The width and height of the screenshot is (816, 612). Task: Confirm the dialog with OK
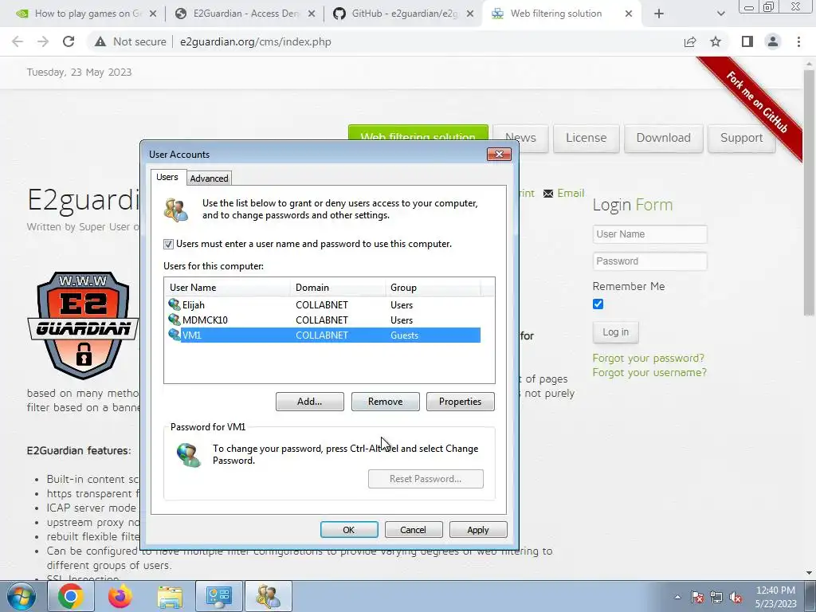(349, 530)
